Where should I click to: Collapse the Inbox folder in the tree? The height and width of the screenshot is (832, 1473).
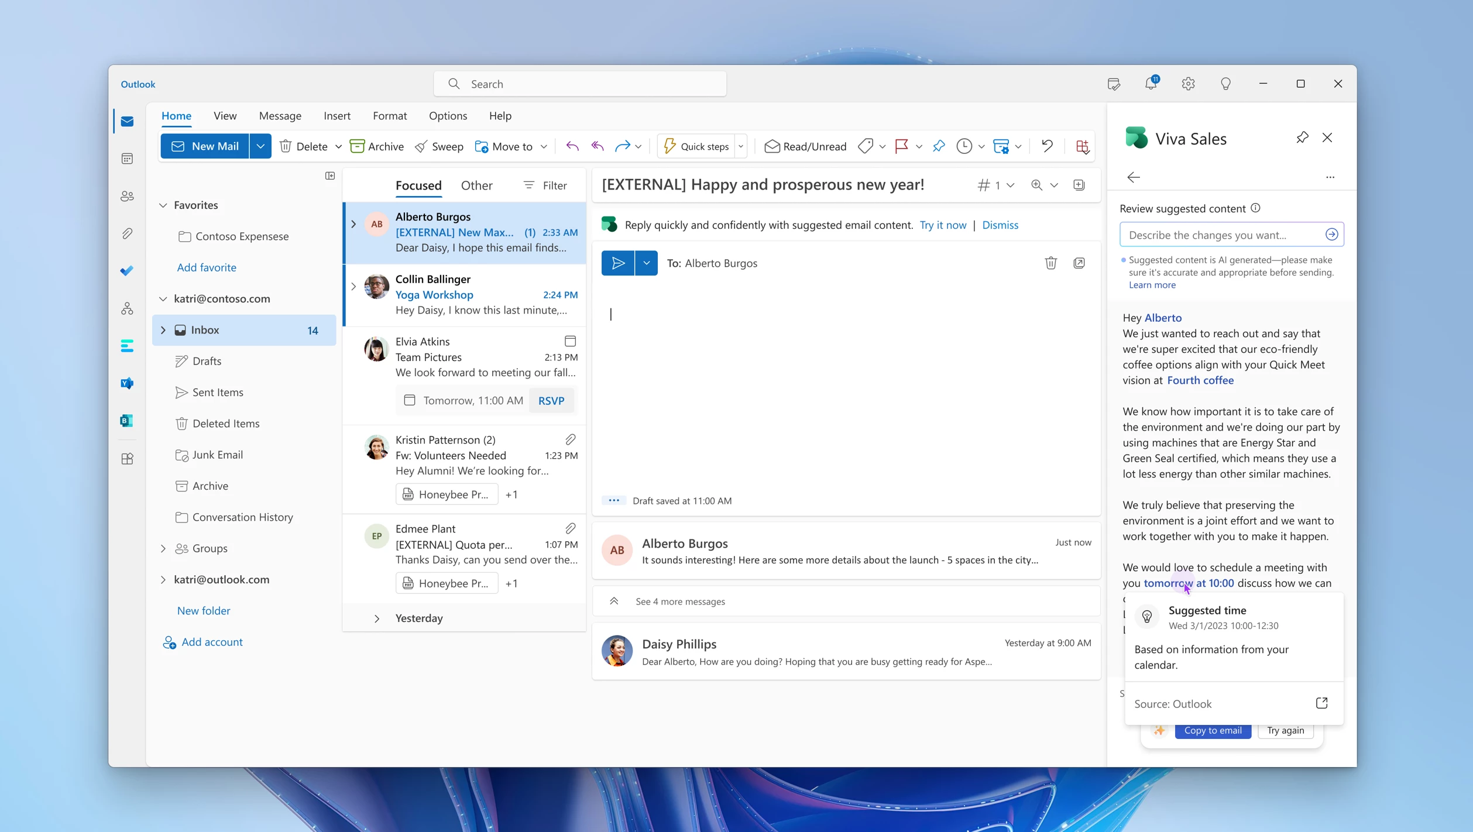(163, 329)
